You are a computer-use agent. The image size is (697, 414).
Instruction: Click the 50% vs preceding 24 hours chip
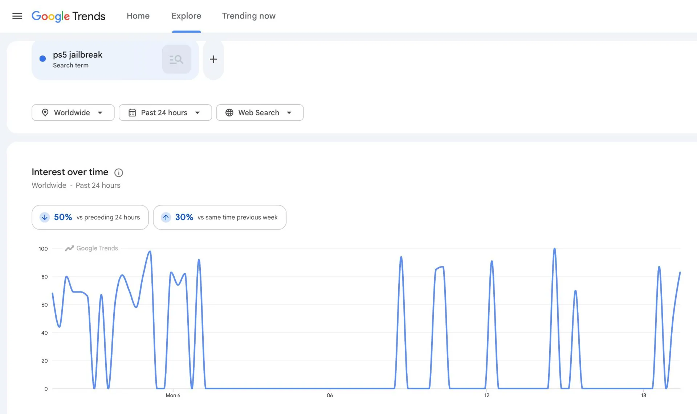coord(90,217)
